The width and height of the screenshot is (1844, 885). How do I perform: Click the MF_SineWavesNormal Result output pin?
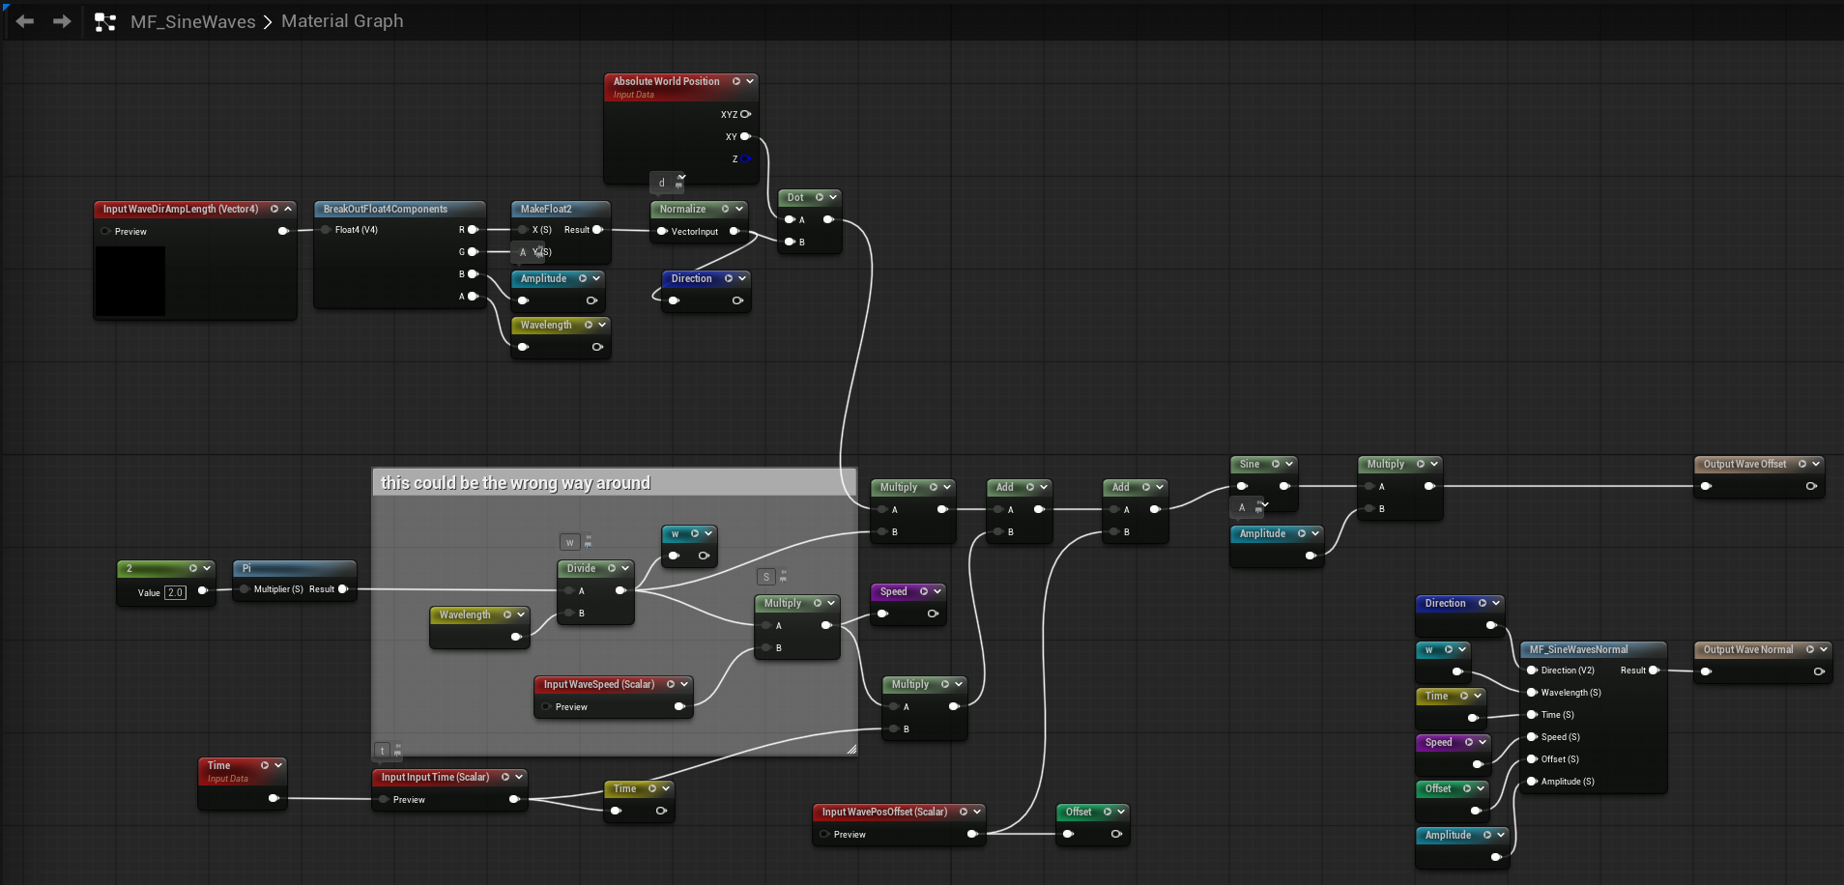click(1654, 671)
